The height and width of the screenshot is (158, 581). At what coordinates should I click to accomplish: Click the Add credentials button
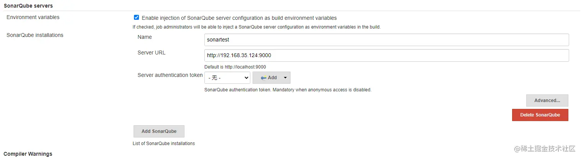(x=271, y=78)
